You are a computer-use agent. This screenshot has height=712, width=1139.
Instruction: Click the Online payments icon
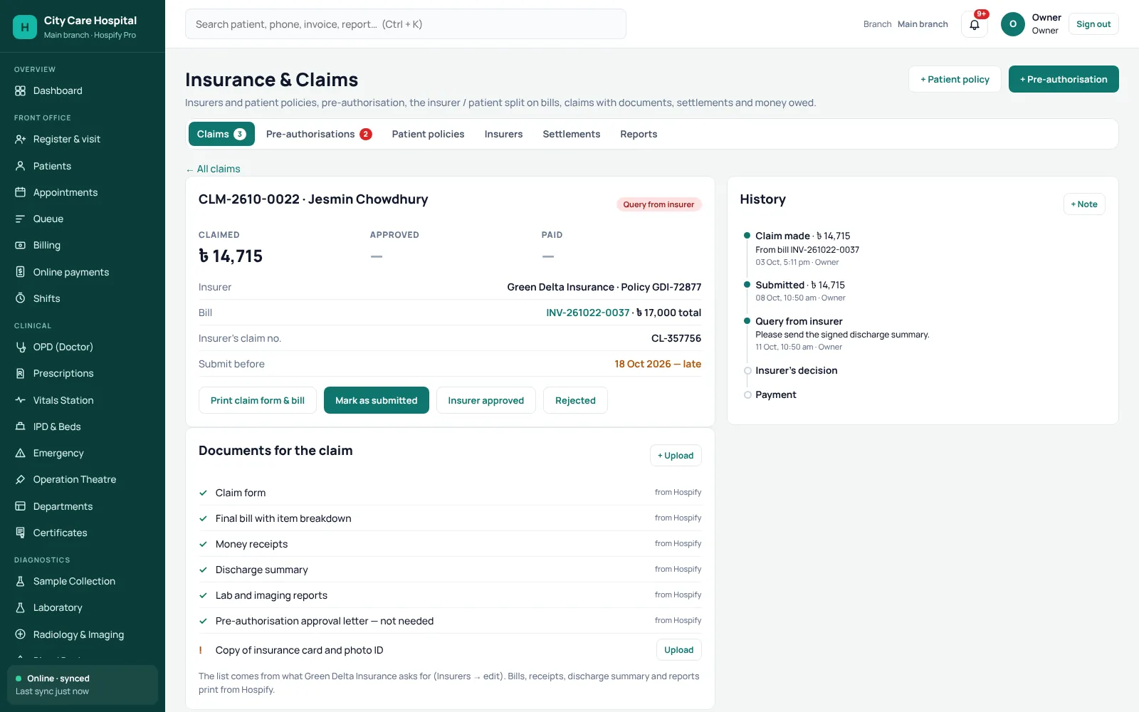20,272
